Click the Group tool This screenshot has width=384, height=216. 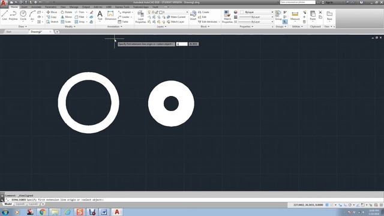coord(278,15)
